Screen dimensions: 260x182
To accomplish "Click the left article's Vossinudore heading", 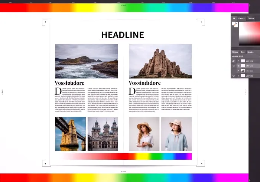I will (69, 83).
